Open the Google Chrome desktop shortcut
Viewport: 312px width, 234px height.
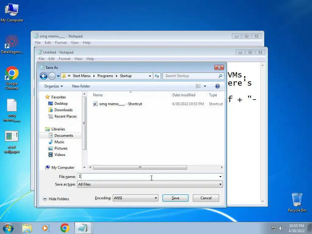pyautogui.click(x=12, y=78)
